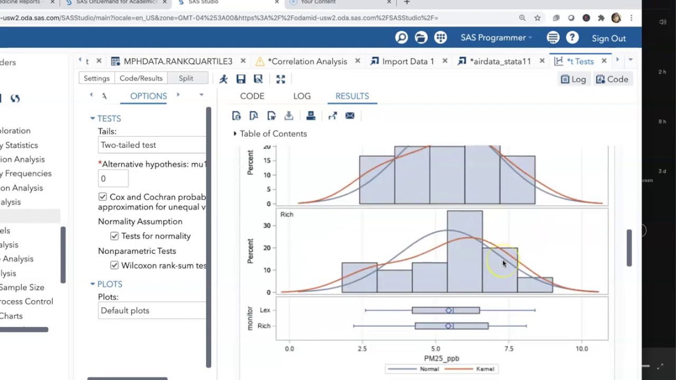Click the Sign Out link
Viewport: 676px width, 380px height.
pos(608,38)
